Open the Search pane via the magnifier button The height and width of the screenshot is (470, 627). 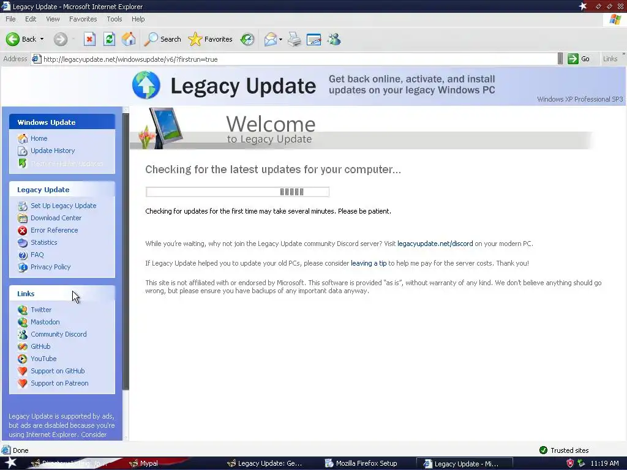click(162, 39)
